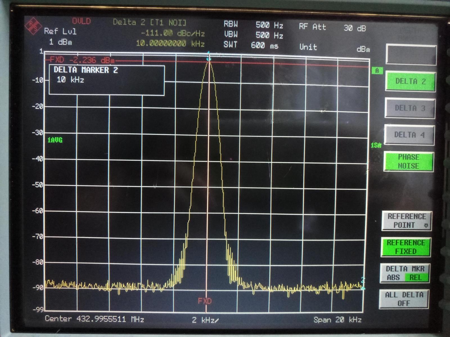The image size is (450, 337).
Task: Click the 2 kHz/ division label
Action: tap(205, 320)
